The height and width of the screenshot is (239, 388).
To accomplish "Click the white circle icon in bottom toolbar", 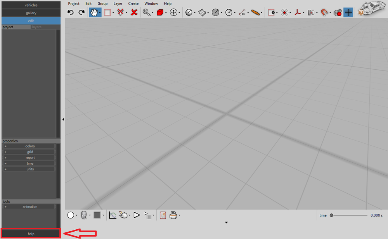I will pyautogui.click(x=71, y=215).
